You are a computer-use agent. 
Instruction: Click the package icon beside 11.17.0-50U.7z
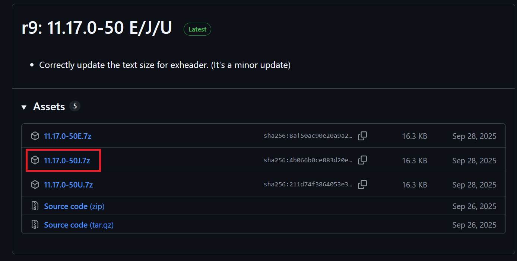35,185
